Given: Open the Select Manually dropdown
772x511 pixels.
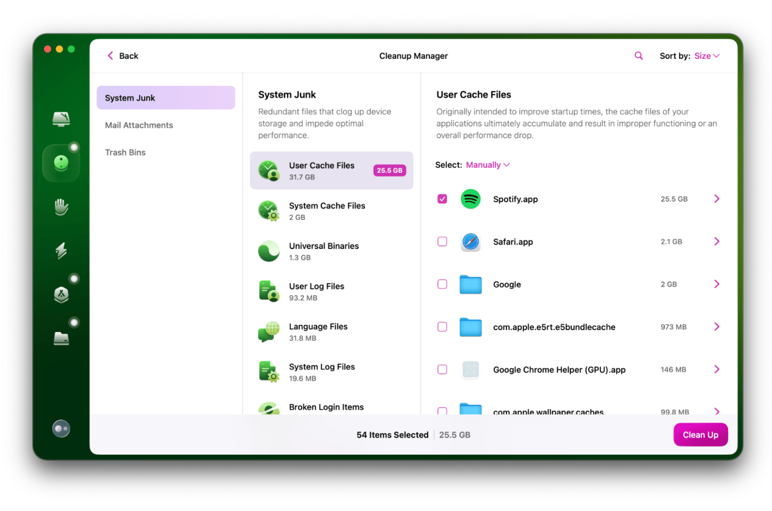Looking at the screenshot, I should [x=487, y=165].
